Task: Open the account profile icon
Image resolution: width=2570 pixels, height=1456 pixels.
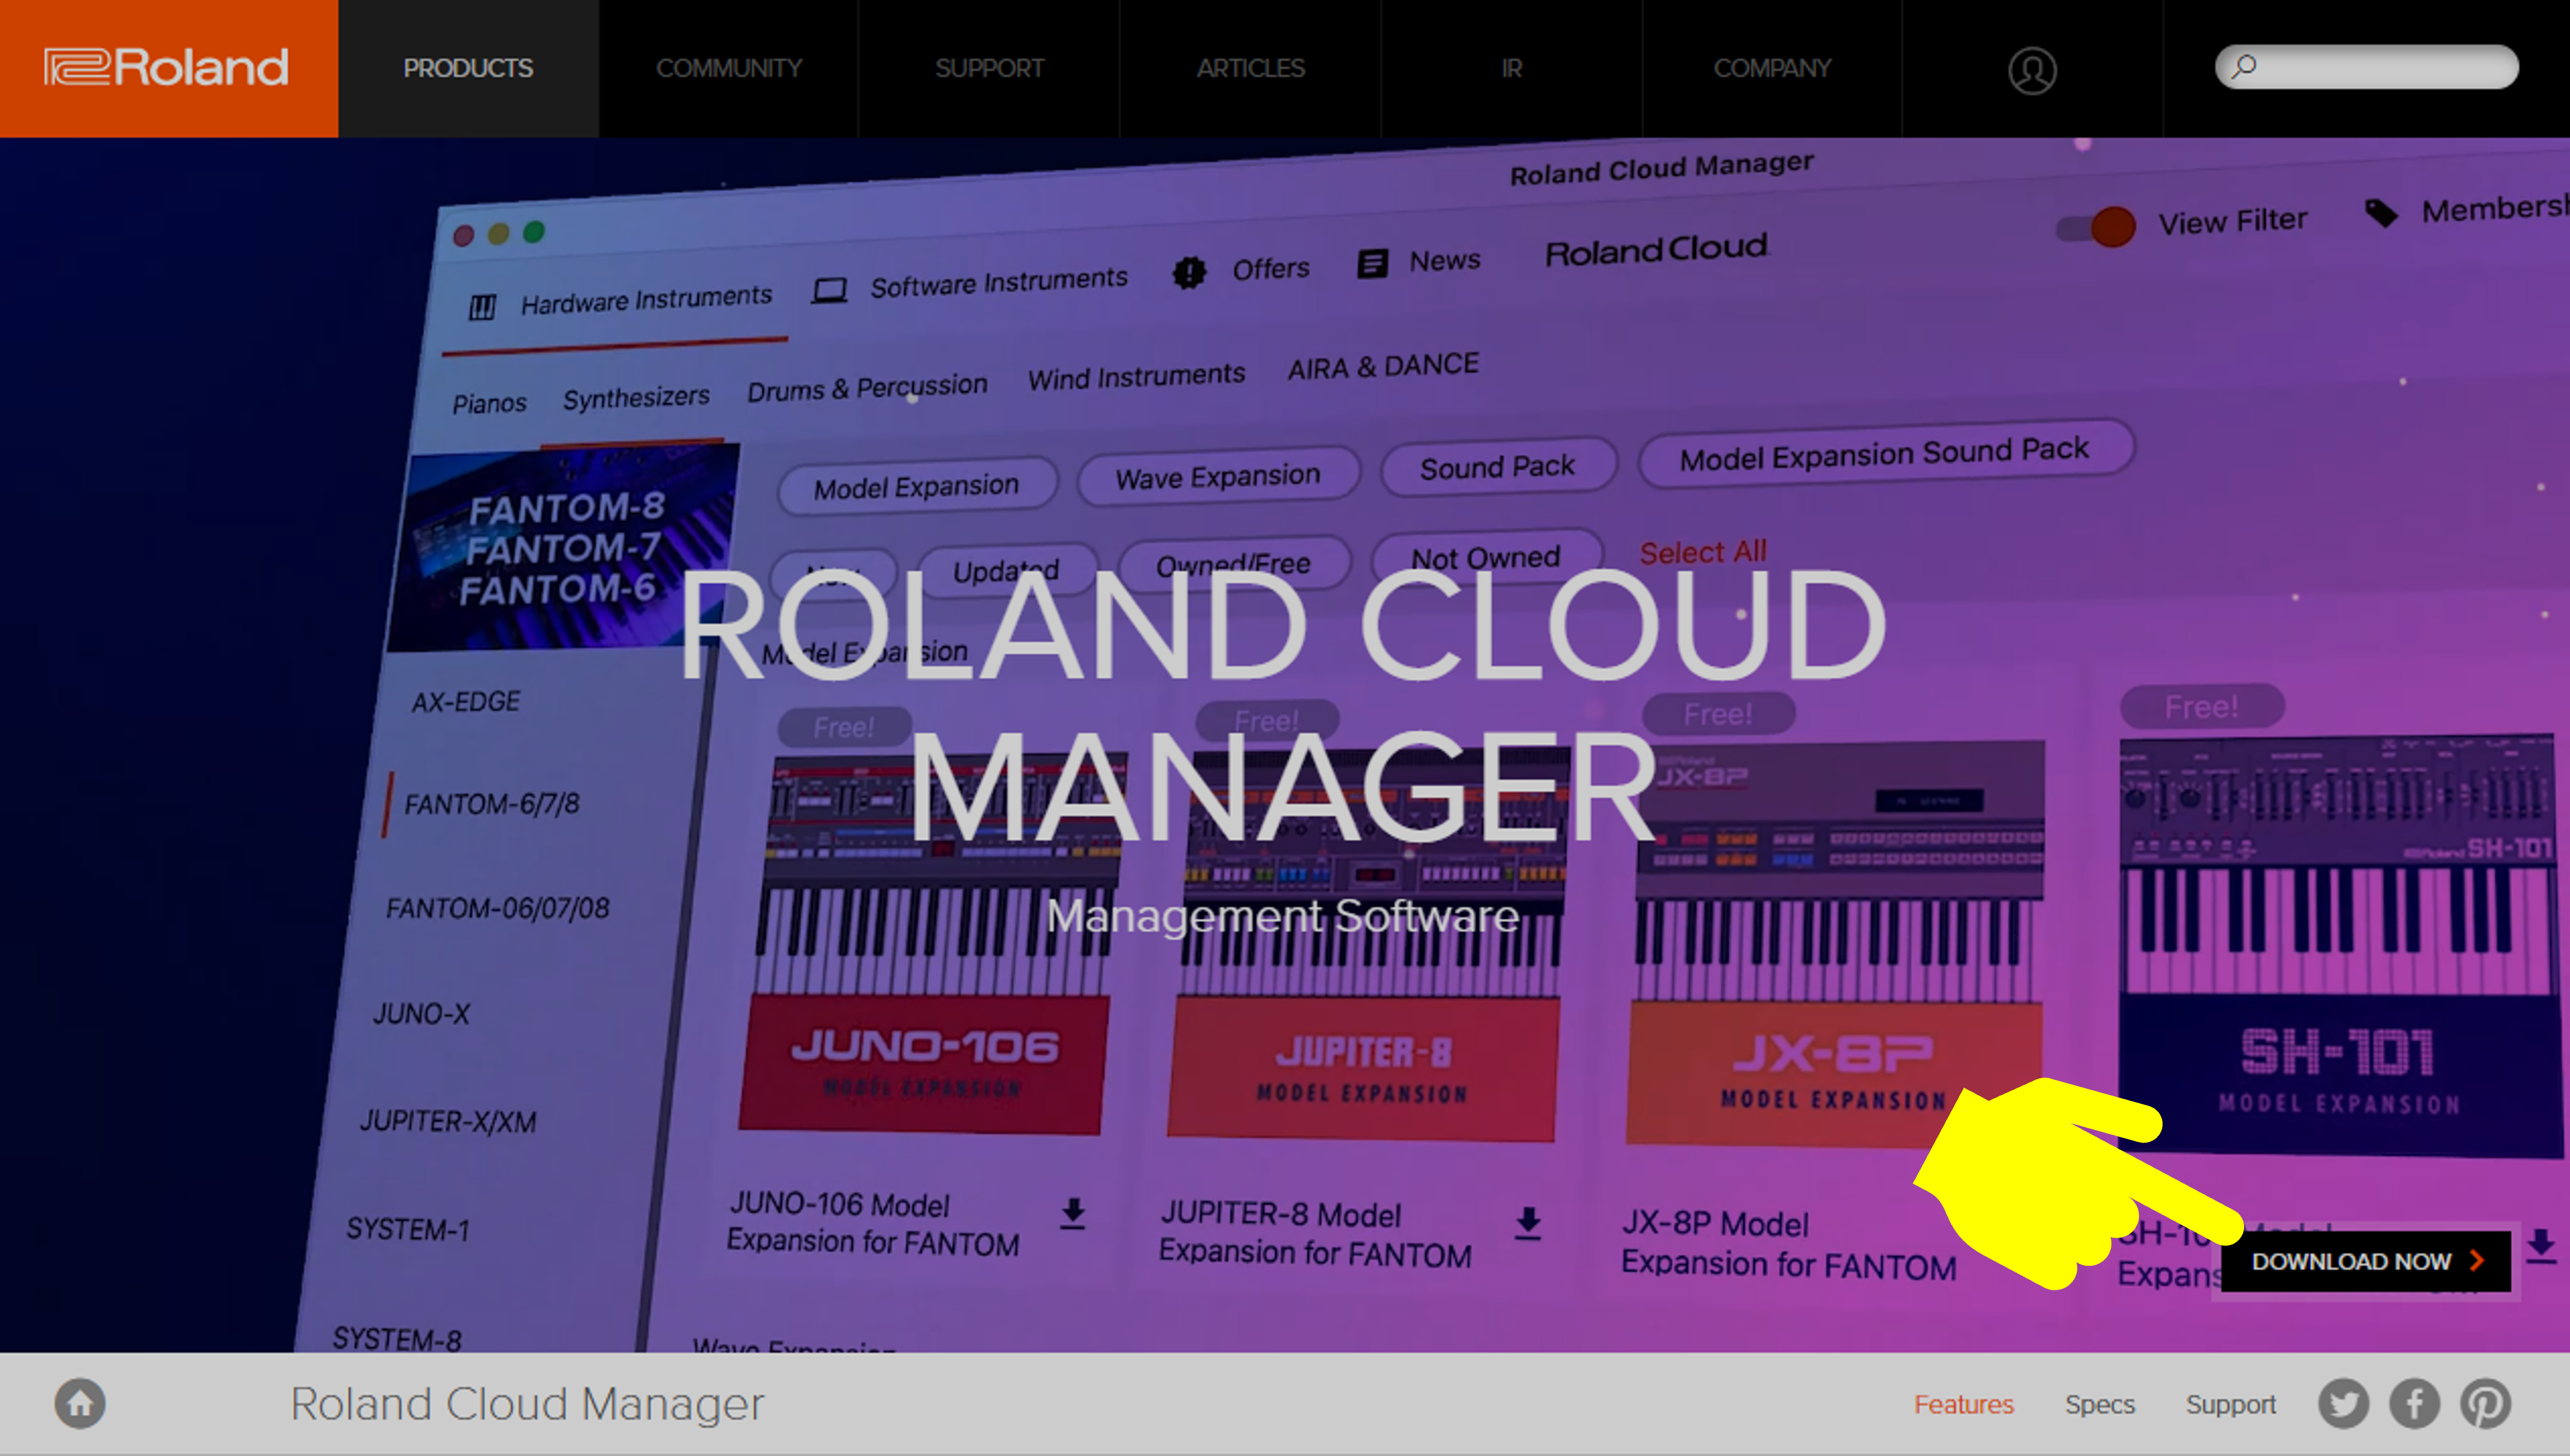Action: [x=2032, y=70]
